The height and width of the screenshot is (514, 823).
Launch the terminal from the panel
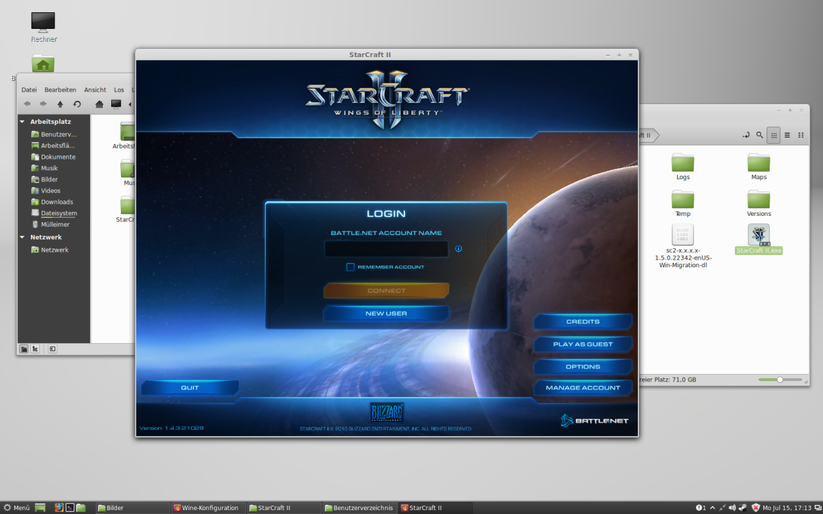coord(70,508)
